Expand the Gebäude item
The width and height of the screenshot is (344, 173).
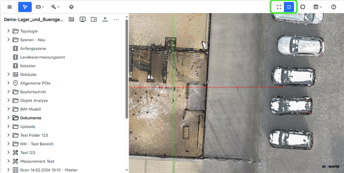(8, 74)
